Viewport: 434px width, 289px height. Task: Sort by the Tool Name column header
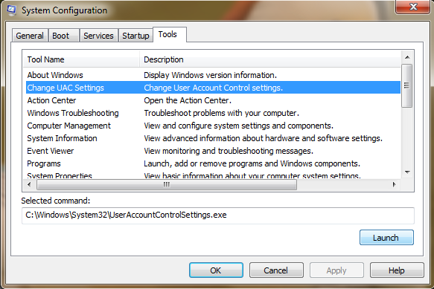click(x=81, y=59)
